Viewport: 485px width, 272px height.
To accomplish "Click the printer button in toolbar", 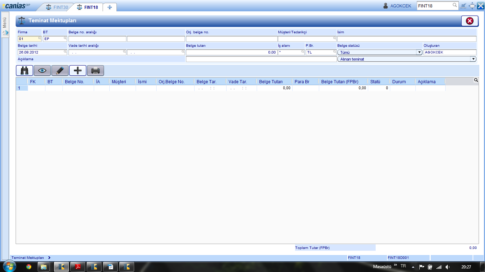I will coord(96,70).
